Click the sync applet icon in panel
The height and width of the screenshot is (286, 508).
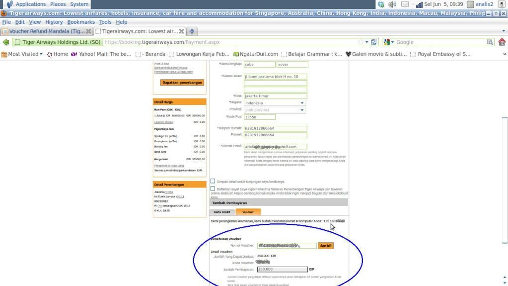point(381,4)
